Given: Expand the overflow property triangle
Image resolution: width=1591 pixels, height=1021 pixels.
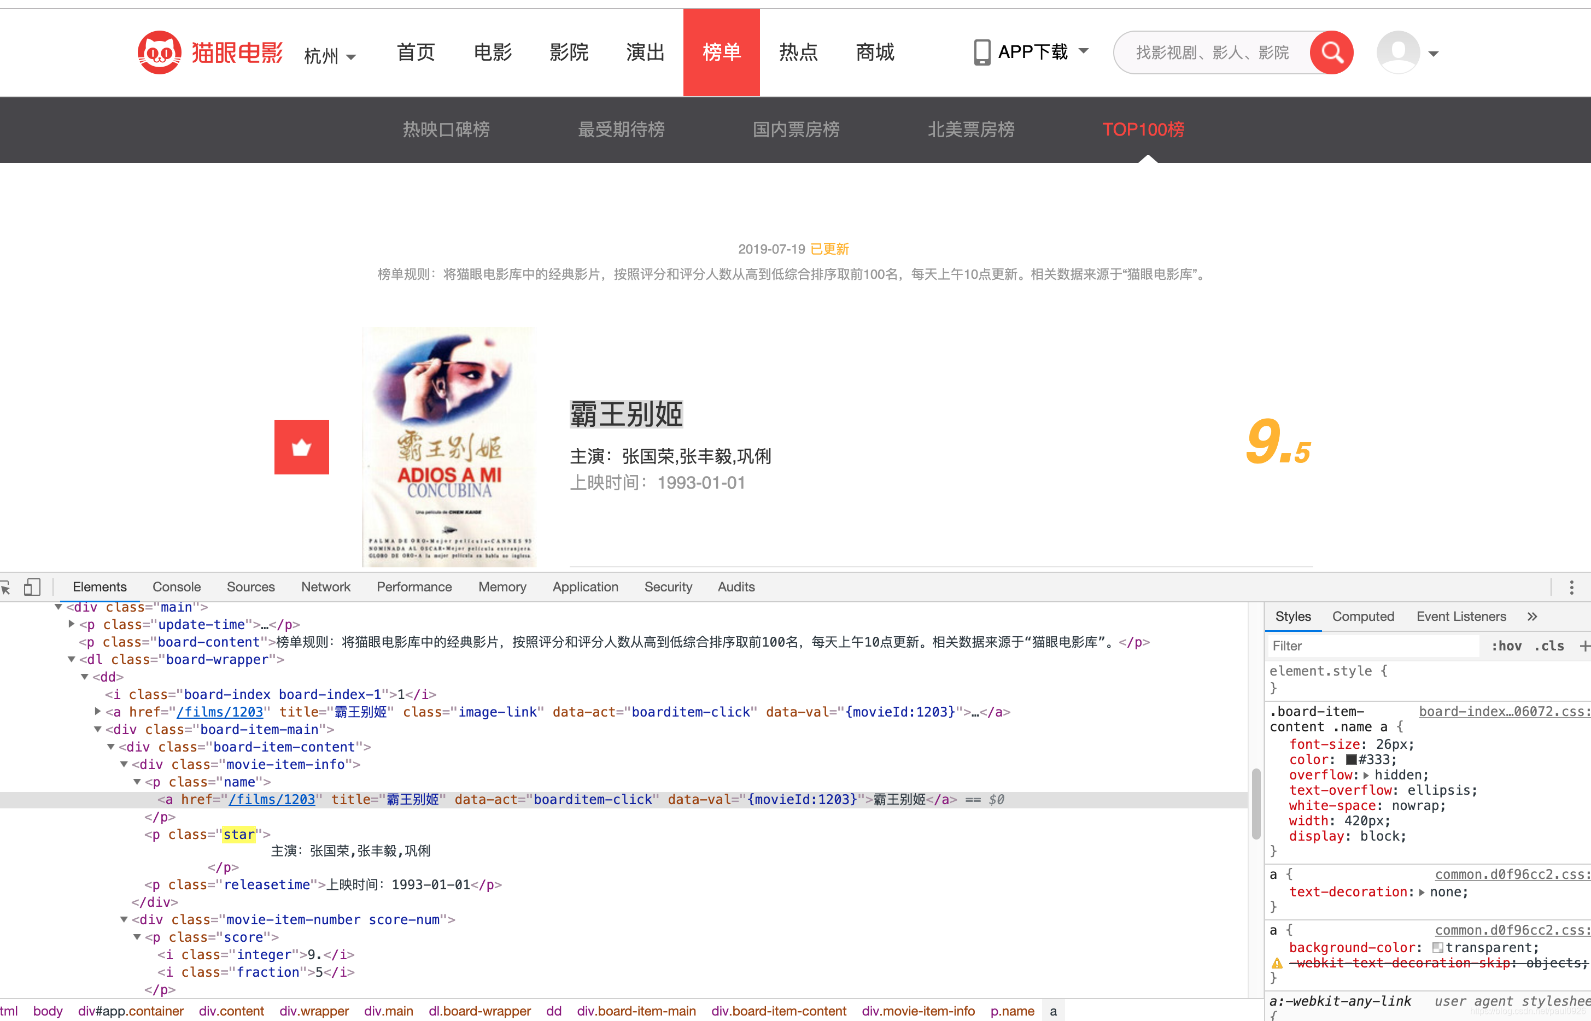Looking at the screenshot, I should (1366, 775).
